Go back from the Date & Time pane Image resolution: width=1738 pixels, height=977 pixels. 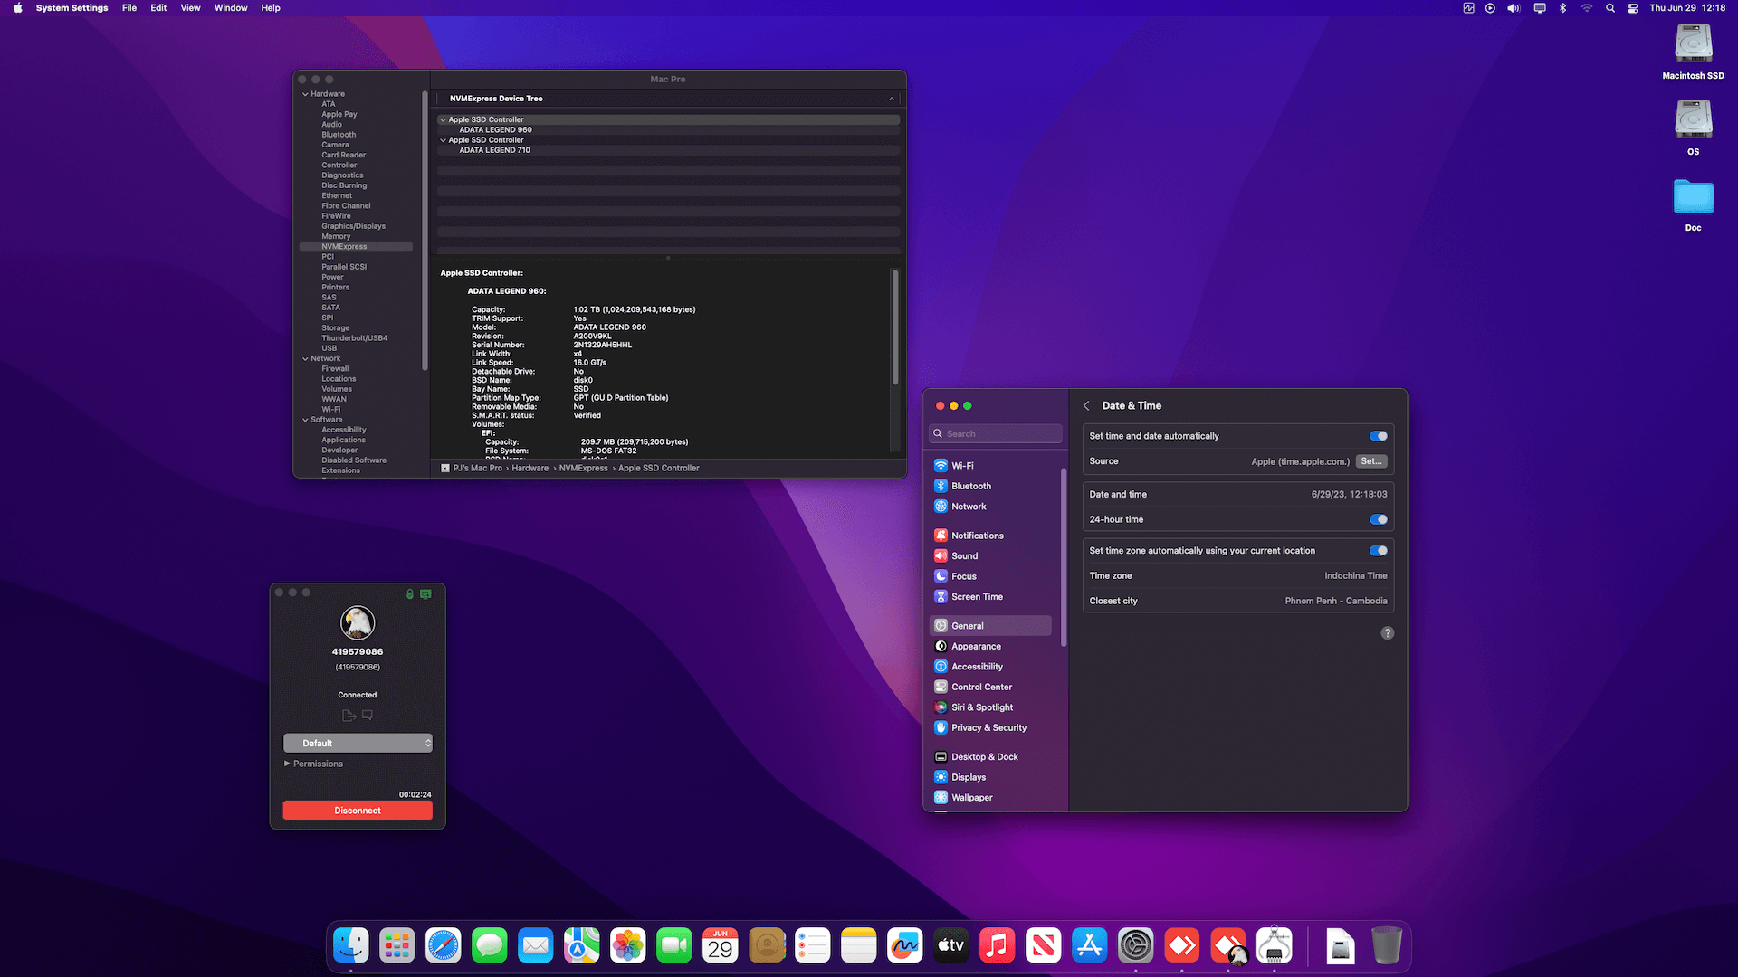(x=1086, y=406)
